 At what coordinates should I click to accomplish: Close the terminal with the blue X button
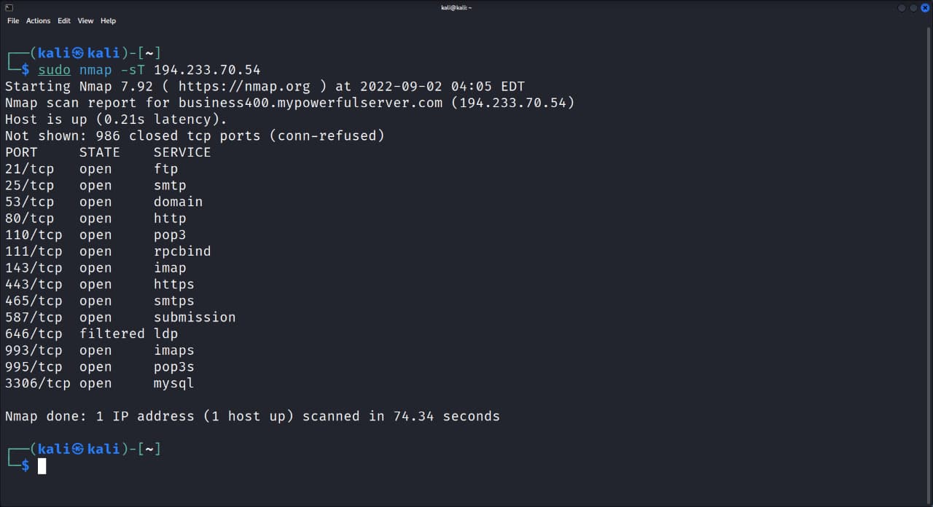pyautogui.click(x=925, y=7)
